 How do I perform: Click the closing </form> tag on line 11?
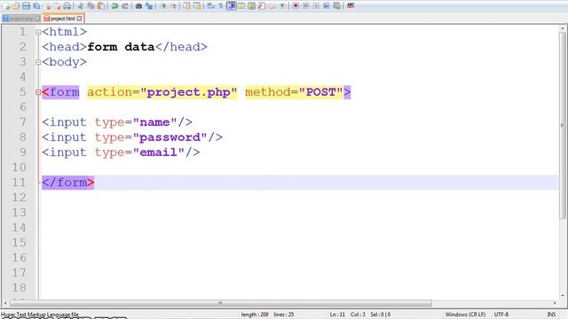[x=68, y=183]
